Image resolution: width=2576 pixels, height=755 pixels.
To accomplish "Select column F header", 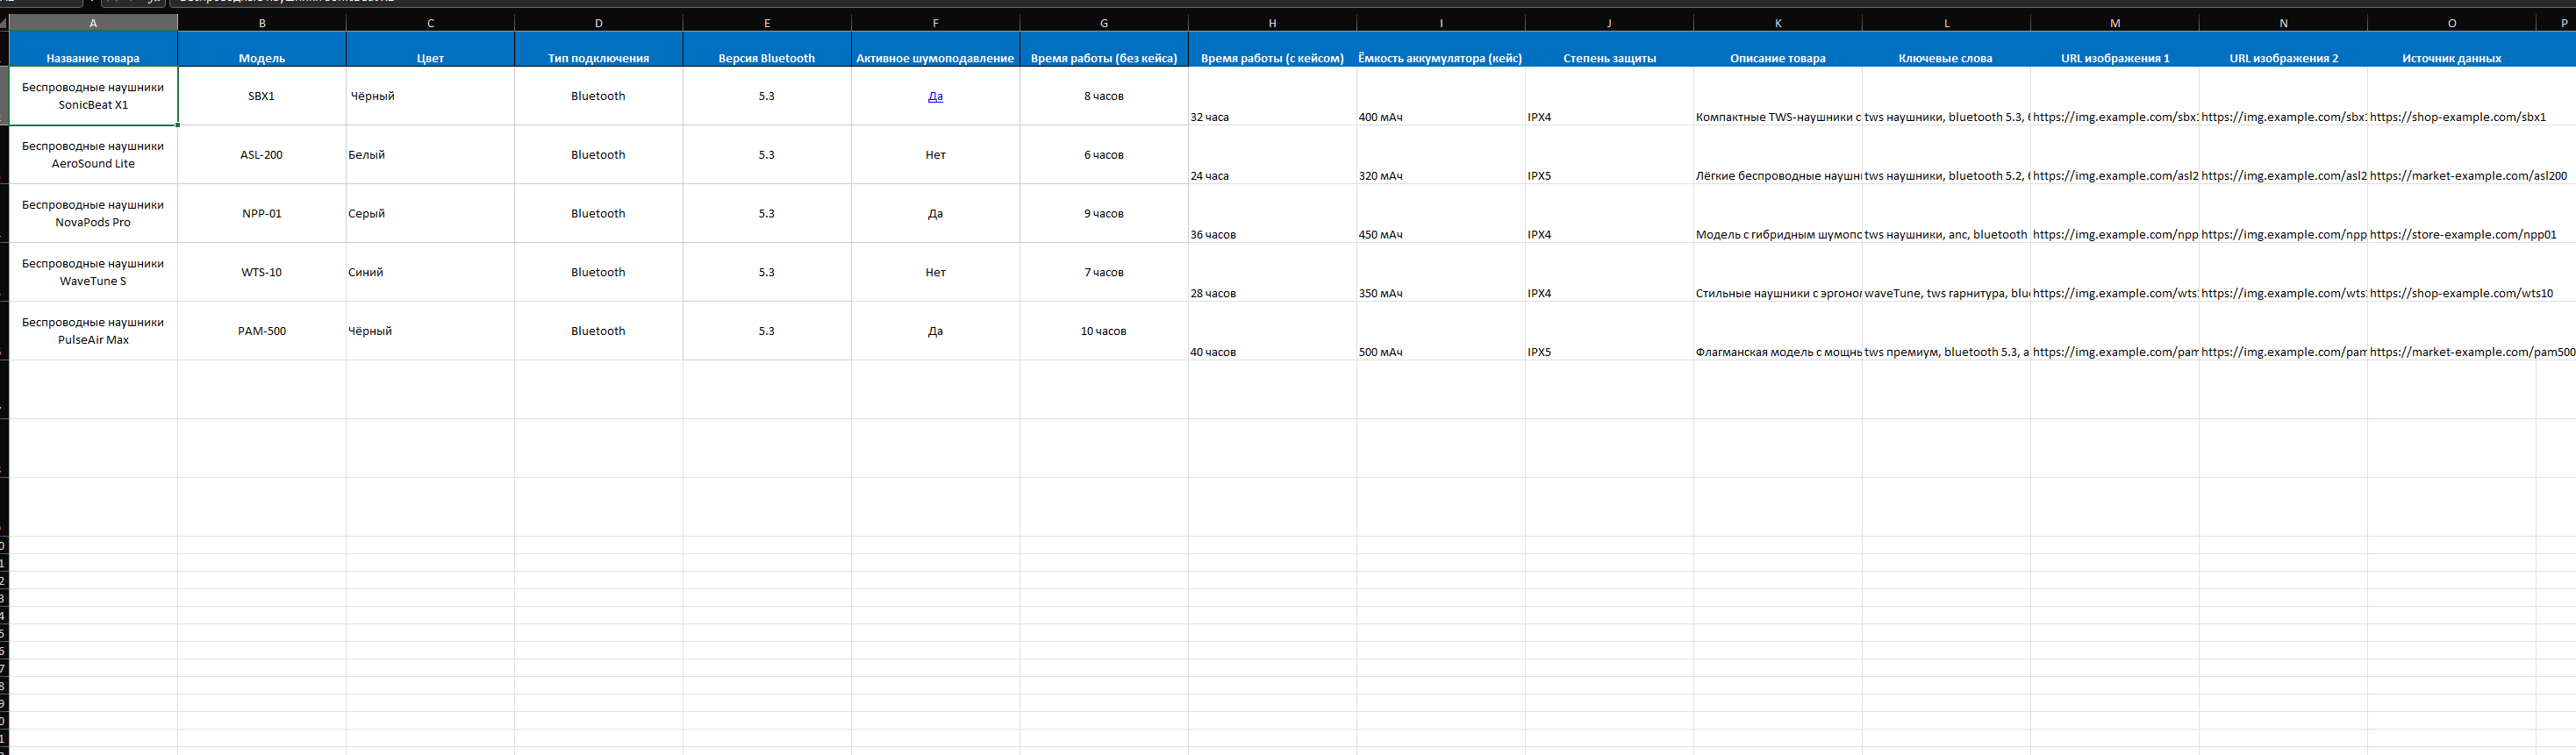I will [x=935, y=23].
